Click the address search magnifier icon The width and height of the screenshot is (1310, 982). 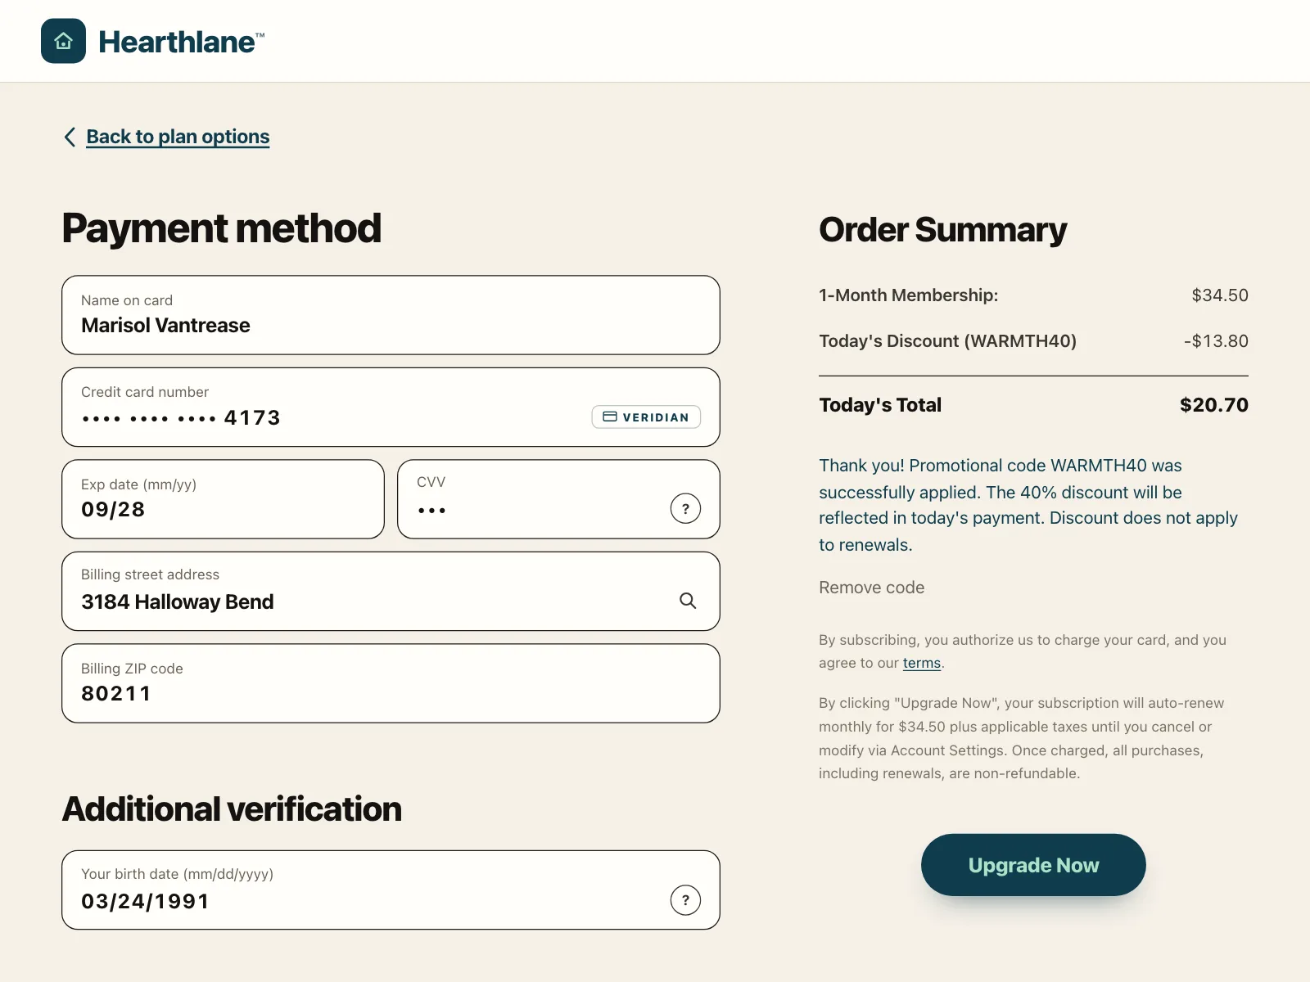688,601
